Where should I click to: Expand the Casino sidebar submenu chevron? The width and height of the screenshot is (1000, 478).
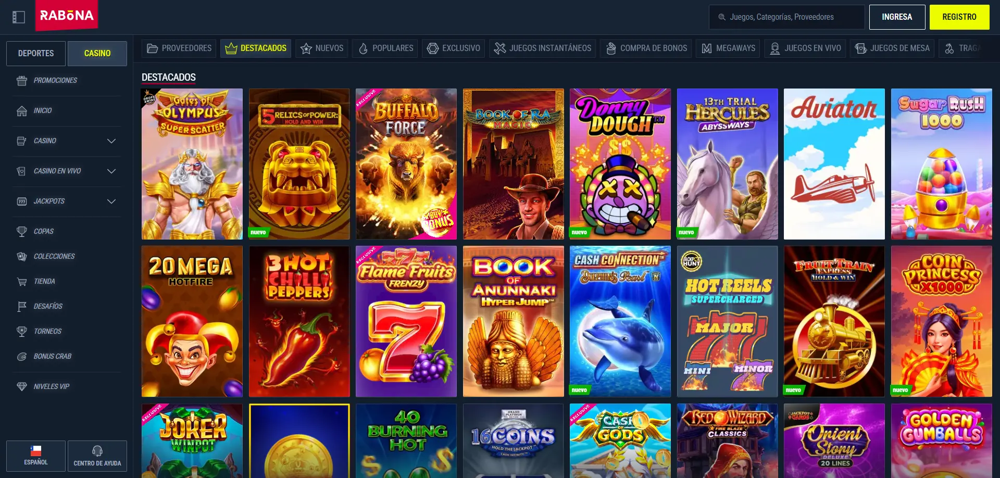pos(111,141)
